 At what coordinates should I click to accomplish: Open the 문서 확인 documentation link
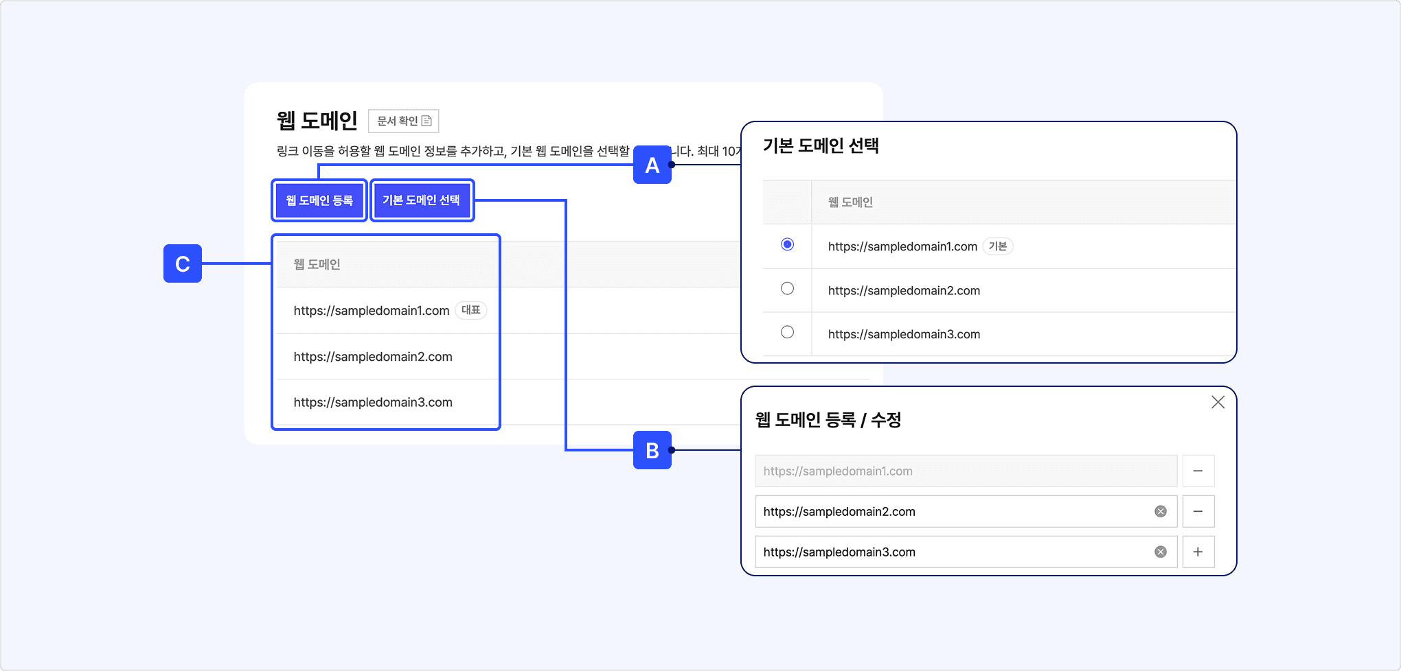404,121
